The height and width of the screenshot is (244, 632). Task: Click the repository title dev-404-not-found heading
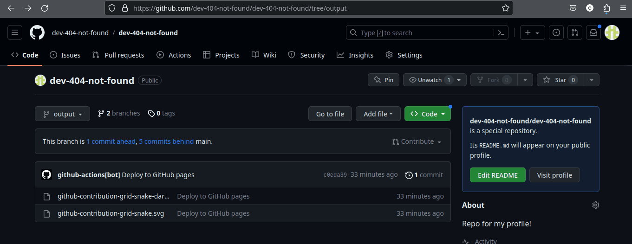[92, 80]
